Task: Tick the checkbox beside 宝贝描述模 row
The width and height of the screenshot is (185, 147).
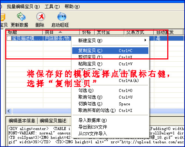Action: (x=9, y=38)
